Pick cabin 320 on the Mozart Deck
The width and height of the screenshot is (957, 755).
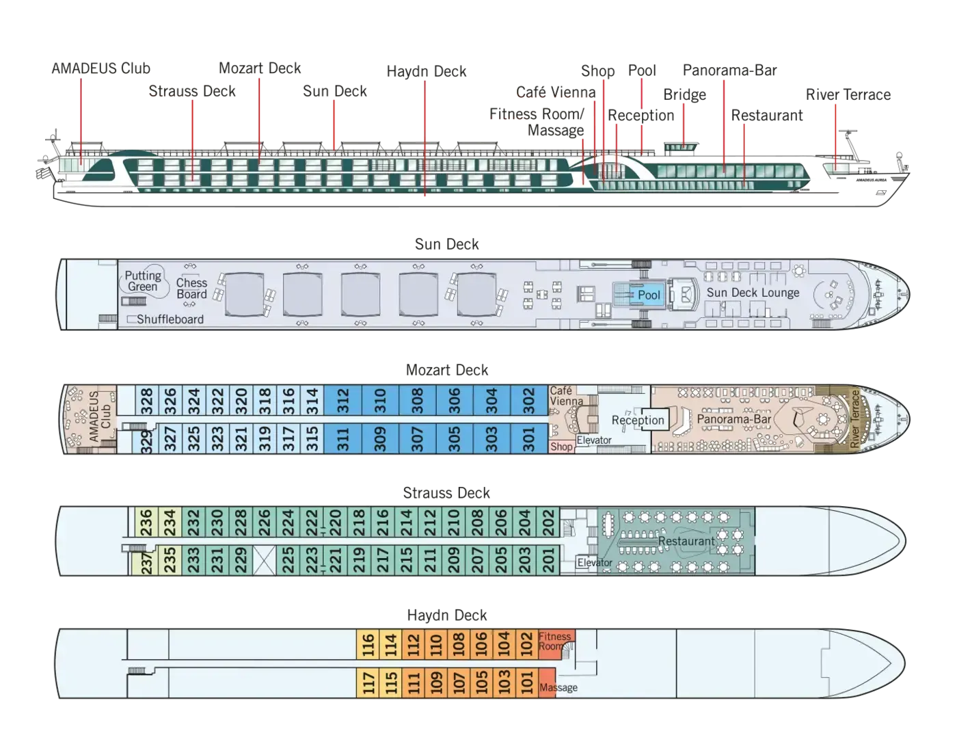pyautogui.click(x=241, y=401)
